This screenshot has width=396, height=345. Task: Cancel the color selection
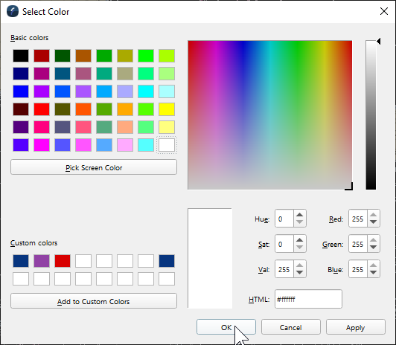291,327
